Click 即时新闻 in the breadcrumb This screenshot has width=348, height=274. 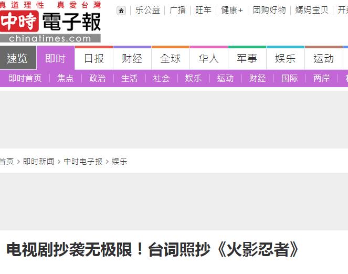click(39, 161)
